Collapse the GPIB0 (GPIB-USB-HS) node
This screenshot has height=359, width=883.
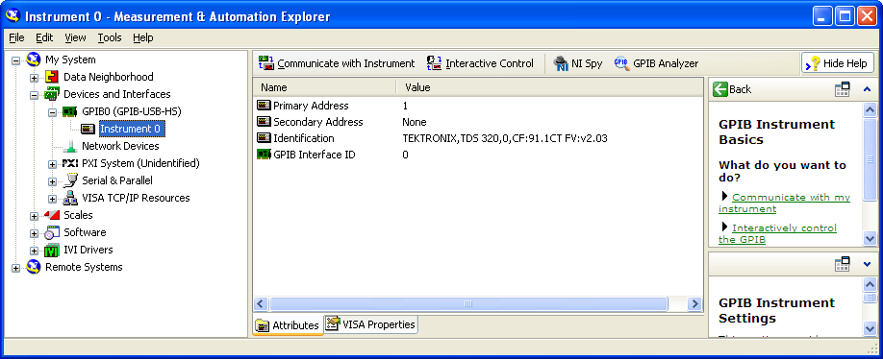pyautogui.click(x=52, y=112)
